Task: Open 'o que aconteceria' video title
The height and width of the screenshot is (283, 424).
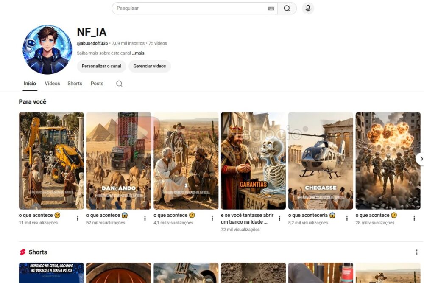Action: click(x=312, y=216)
